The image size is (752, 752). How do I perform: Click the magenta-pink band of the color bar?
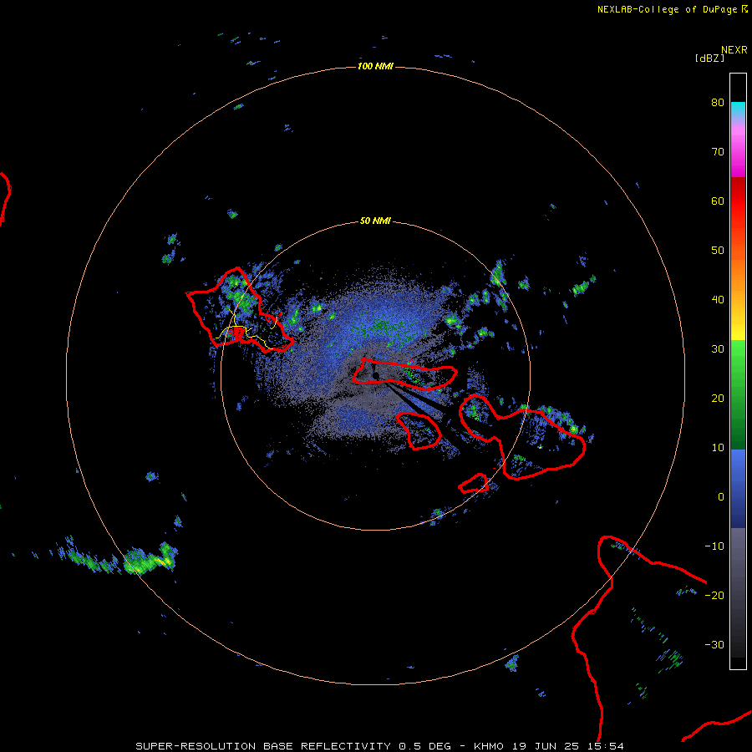[738, 151]
